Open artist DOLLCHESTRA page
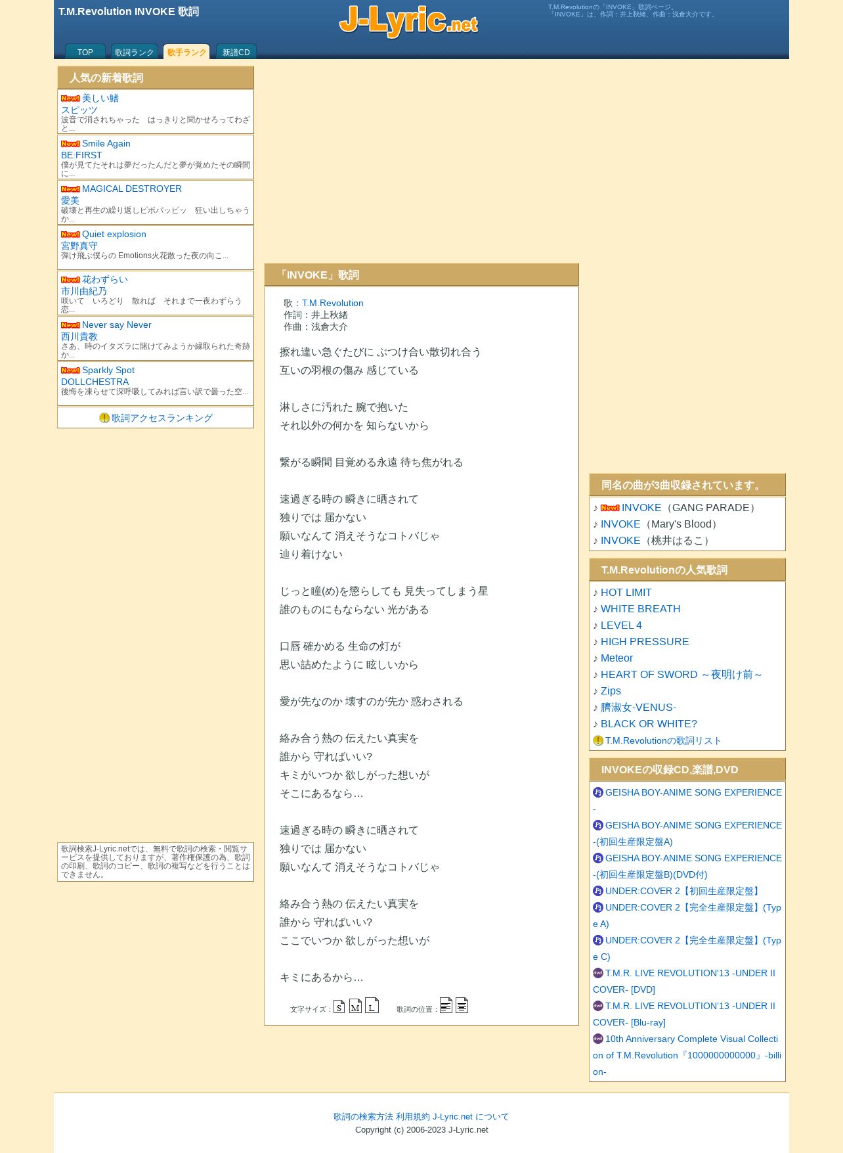Screen dimensions: 843x1153 (x=95, y=382)
